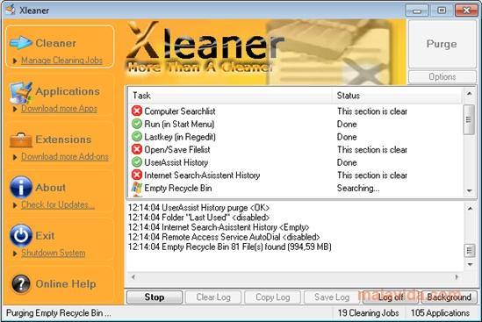Click green check icon beside UserAssist History
This screenshot has width=482, height=322.
[137, 162]
